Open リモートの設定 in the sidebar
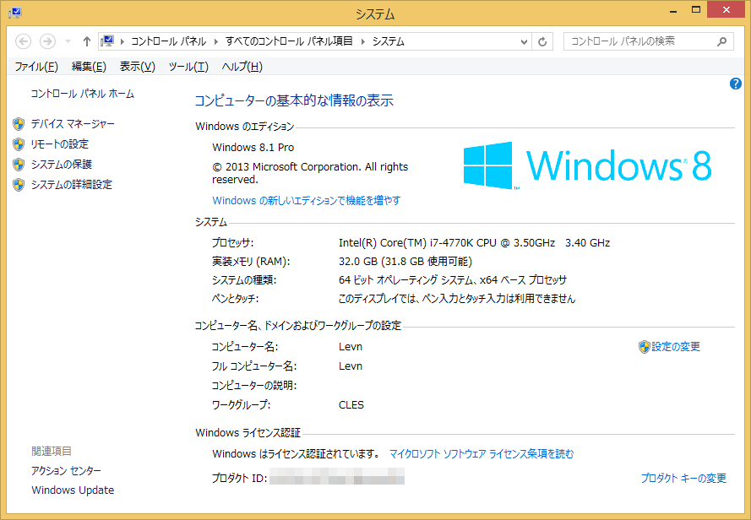This screenshot has width=751, height=520. (x=59, y=144)
